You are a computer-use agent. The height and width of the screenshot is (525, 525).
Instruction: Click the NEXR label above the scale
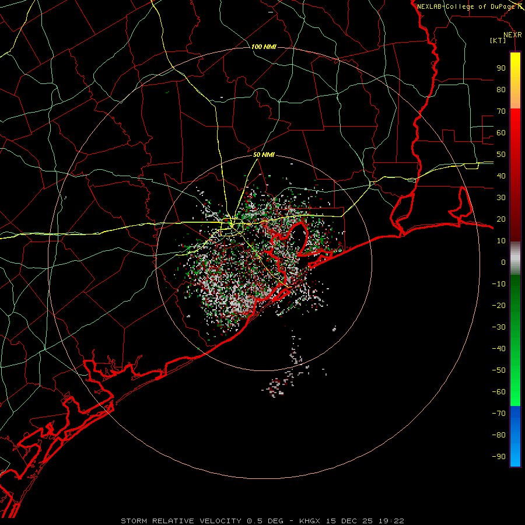pos(513,35)
